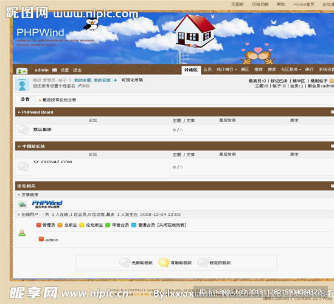
Task: Click 标记已读 mark as read
Action: [x=279, y=81]
